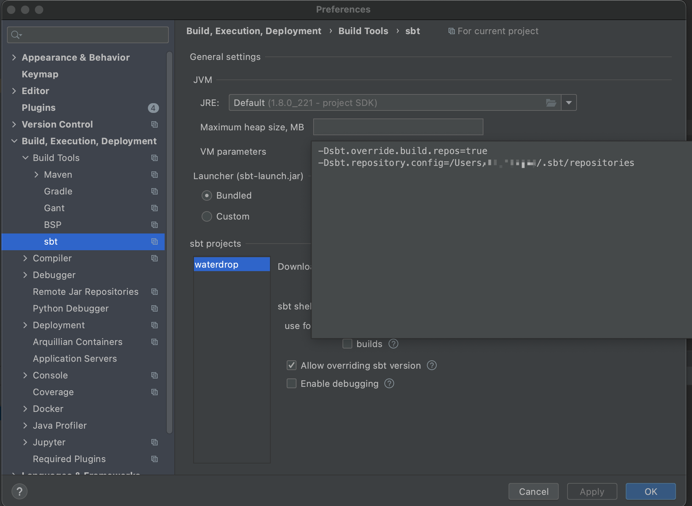The height and width of the screenshot is (506, 692).
Task: Uncheck Allow overriding sbt version
Action: (292, 366)
